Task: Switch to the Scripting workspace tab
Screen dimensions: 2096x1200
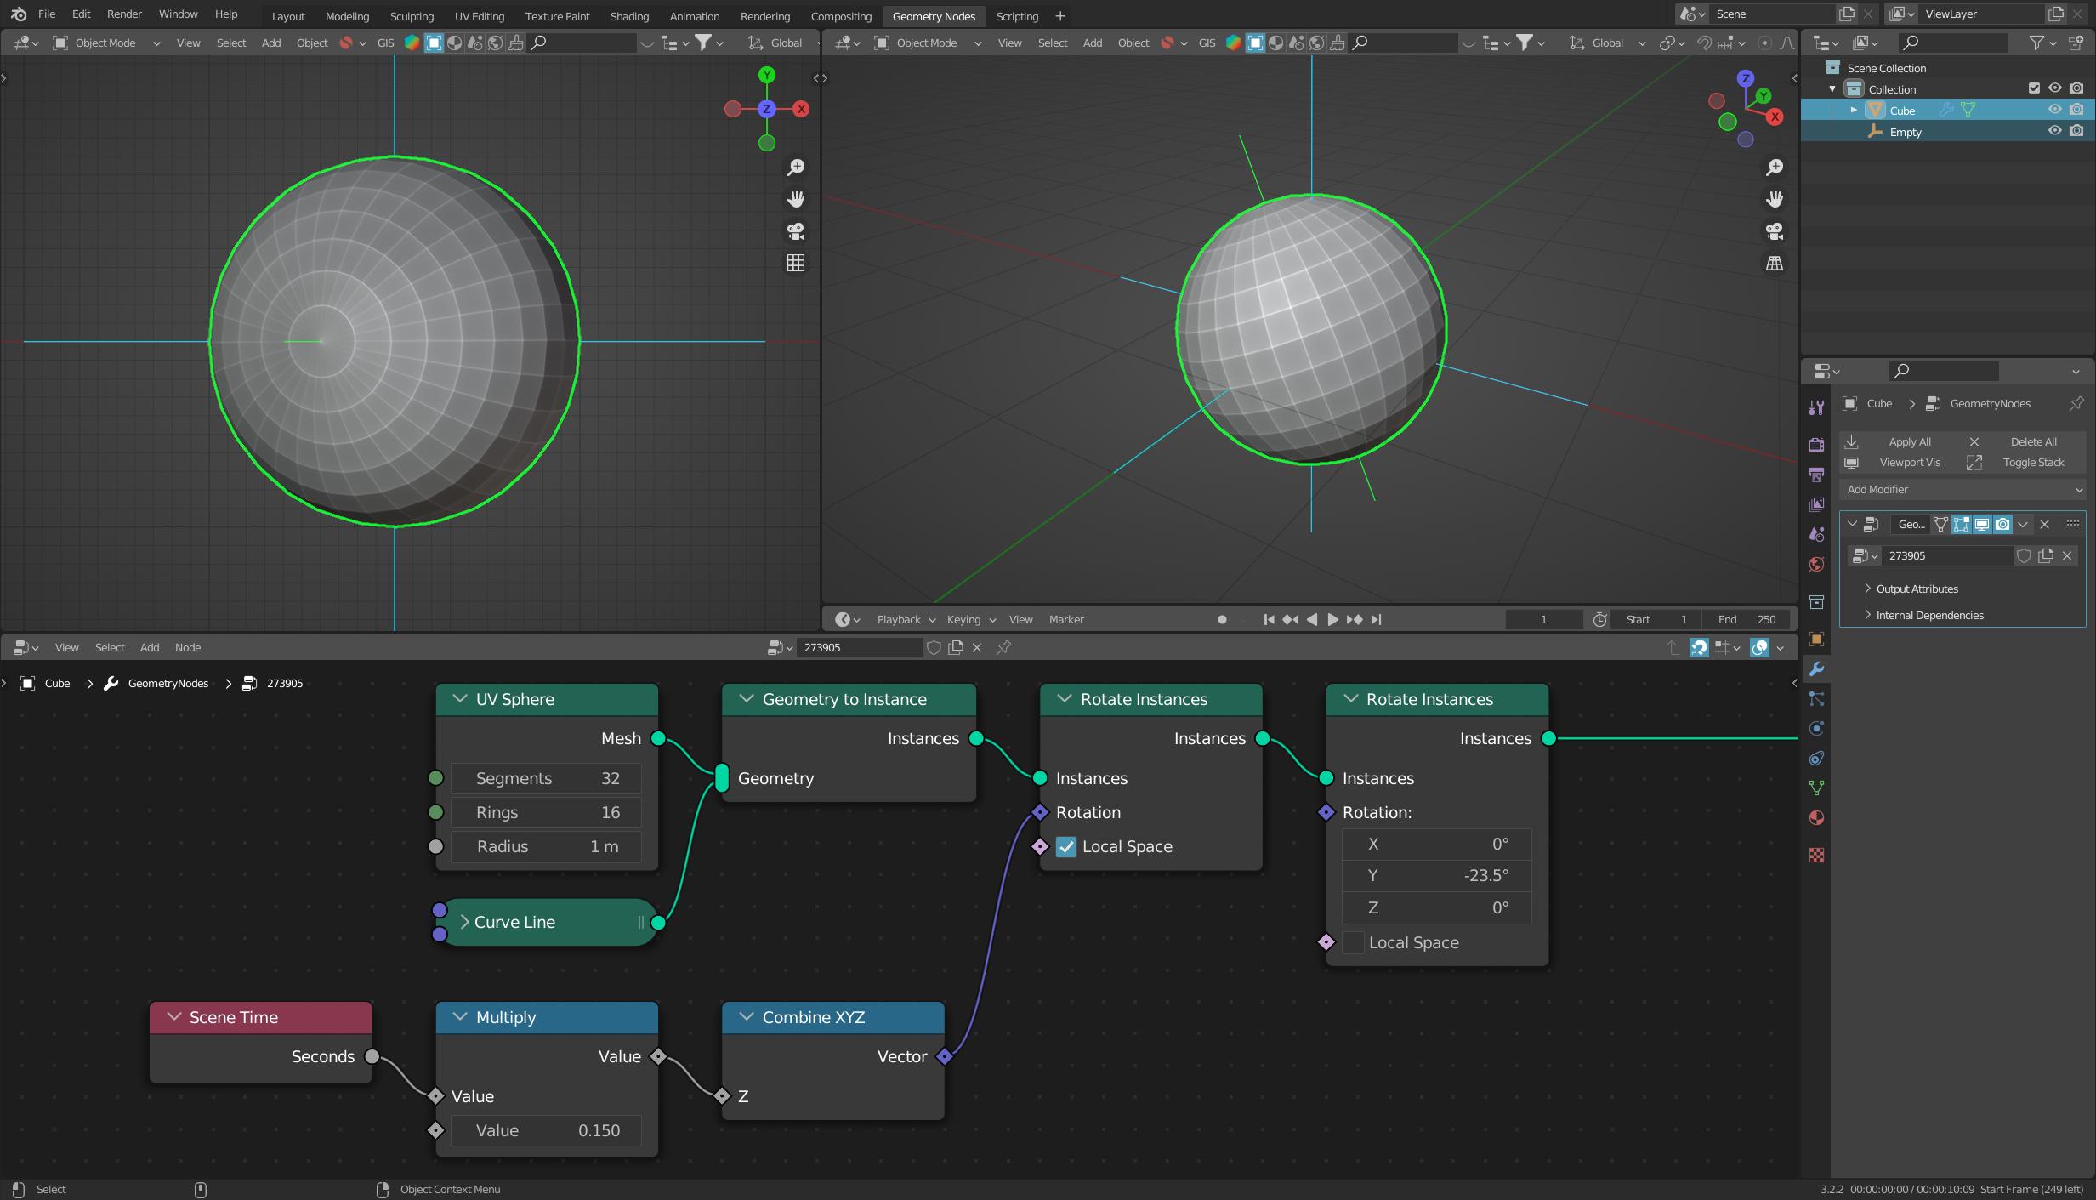Action: [1017, 16]
